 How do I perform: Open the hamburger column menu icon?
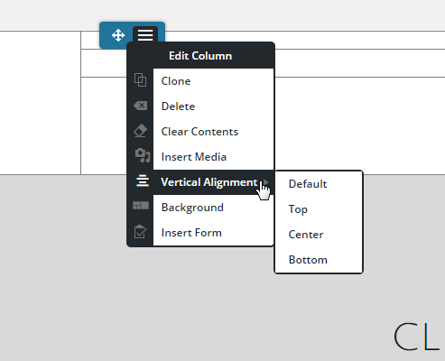(145, 35)
